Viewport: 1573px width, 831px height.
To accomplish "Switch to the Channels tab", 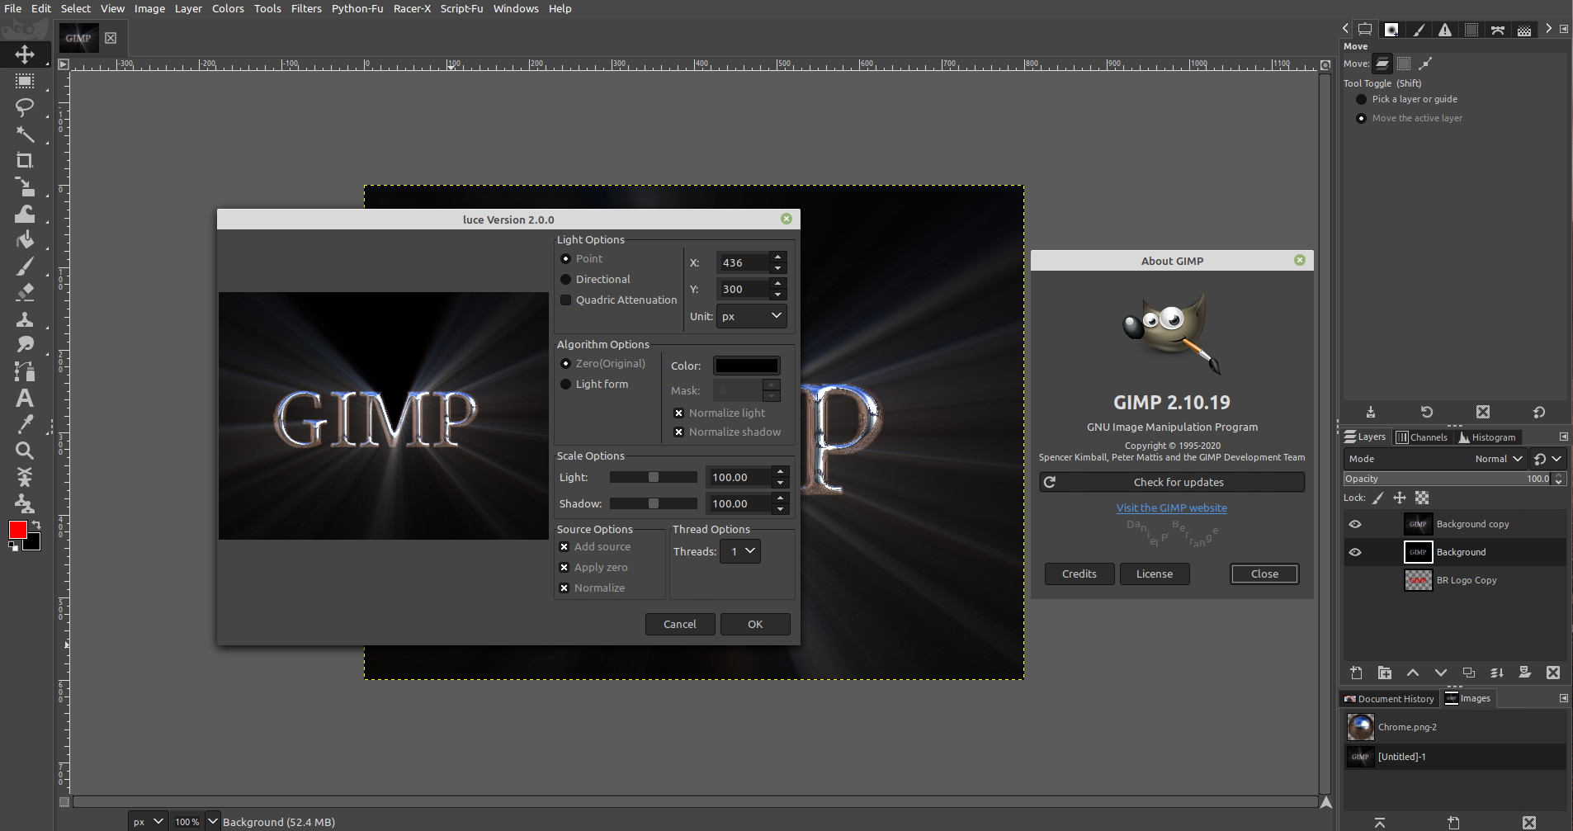I will tap(1421, 437).
